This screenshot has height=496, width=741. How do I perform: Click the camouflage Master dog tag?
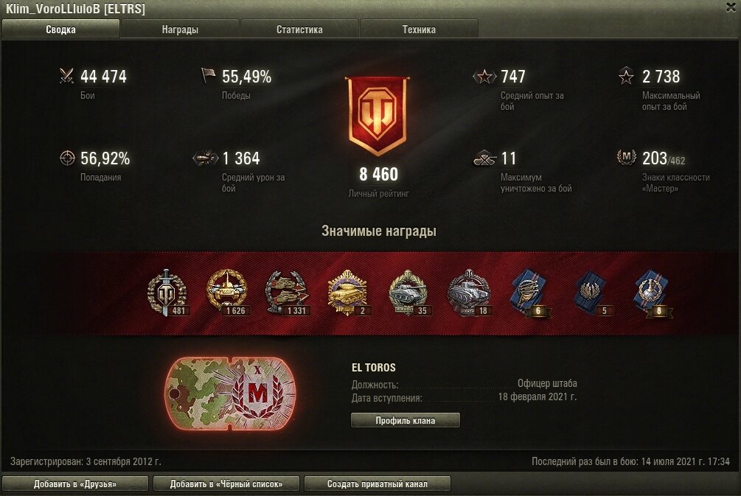230,394
